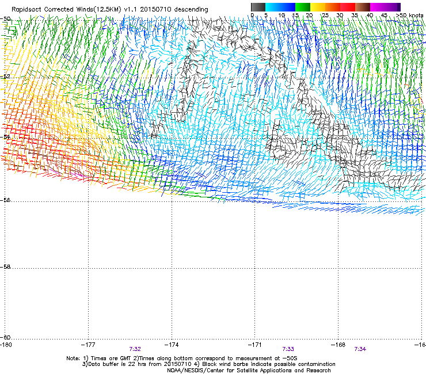Screen dimensions: 426x374
Task: Click the -180 longitude axis label
Action: click(6, 345)
